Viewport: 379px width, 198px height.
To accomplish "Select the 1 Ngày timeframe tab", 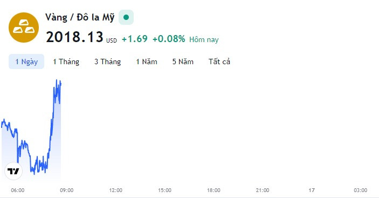I will 26,62.
